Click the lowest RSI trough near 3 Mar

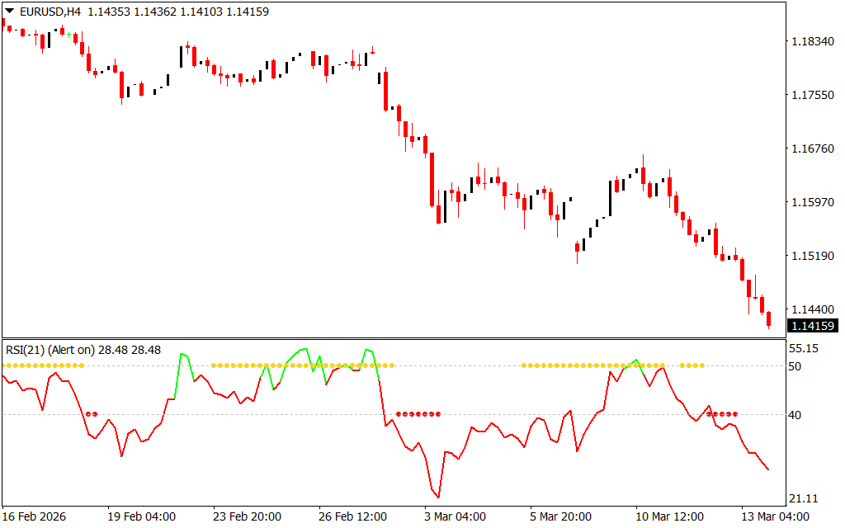tap(438, 497)
